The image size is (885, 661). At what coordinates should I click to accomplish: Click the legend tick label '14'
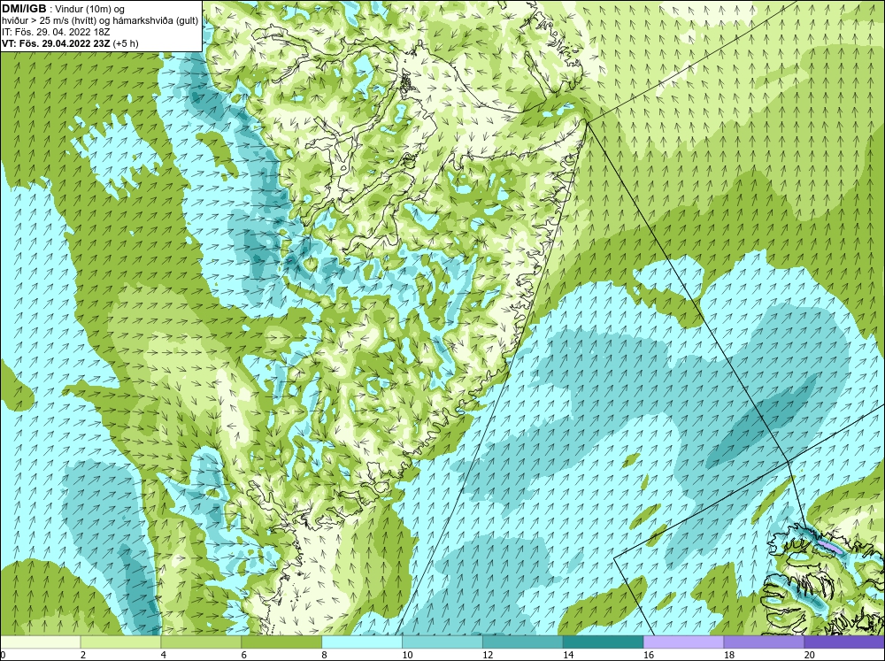568,655
